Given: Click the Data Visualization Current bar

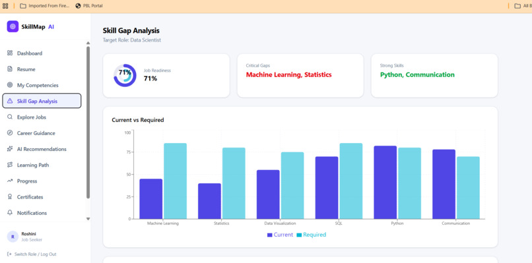Looking at the screenshot, I should tap(268, 194).
